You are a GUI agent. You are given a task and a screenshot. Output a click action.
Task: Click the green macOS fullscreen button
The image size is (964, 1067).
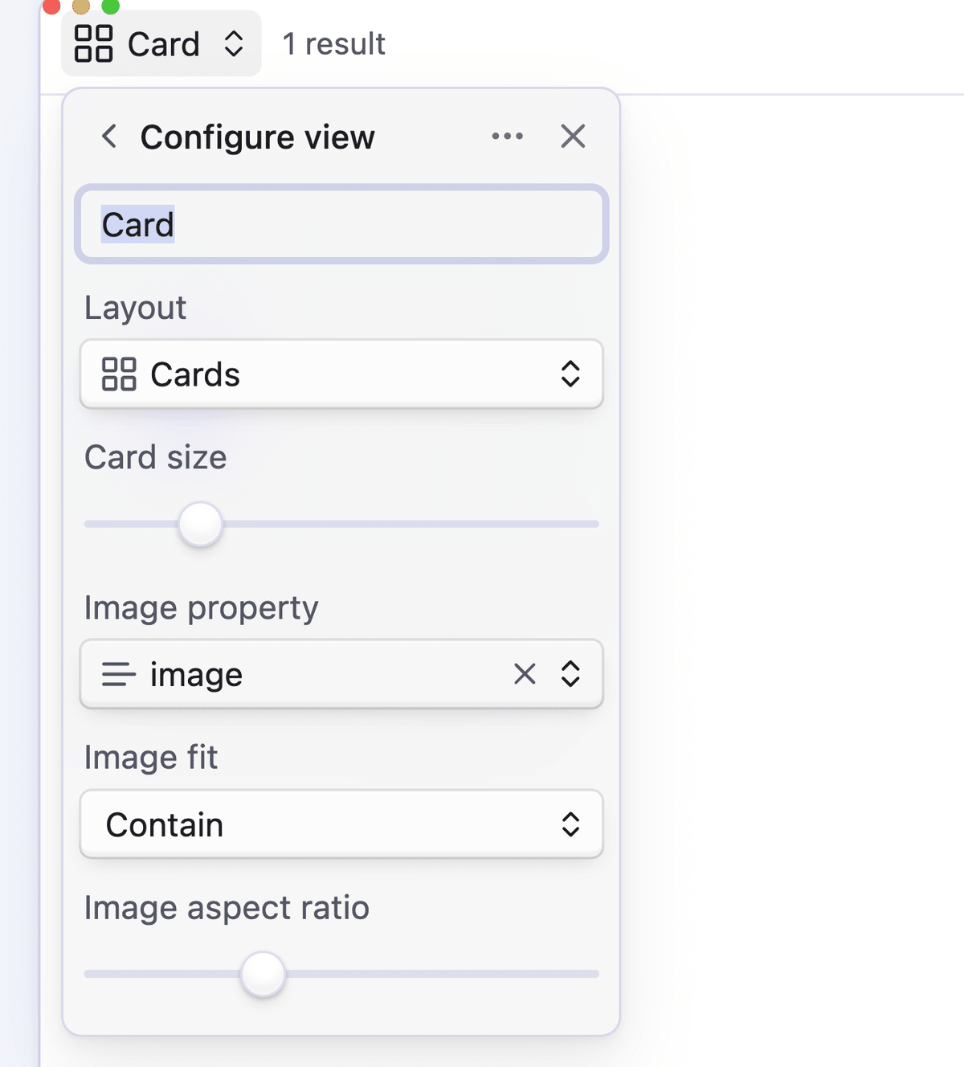[111, 6]
